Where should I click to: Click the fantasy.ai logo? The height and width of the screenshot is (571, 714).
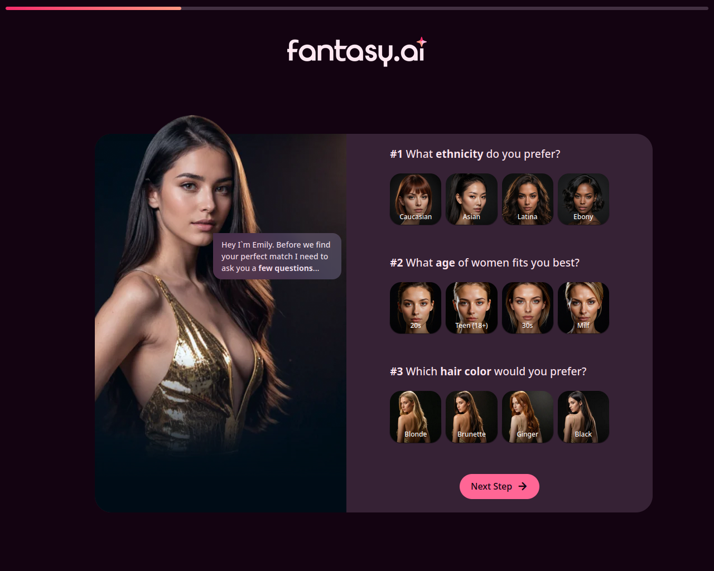pyautogui.click(x=357, y=51)
